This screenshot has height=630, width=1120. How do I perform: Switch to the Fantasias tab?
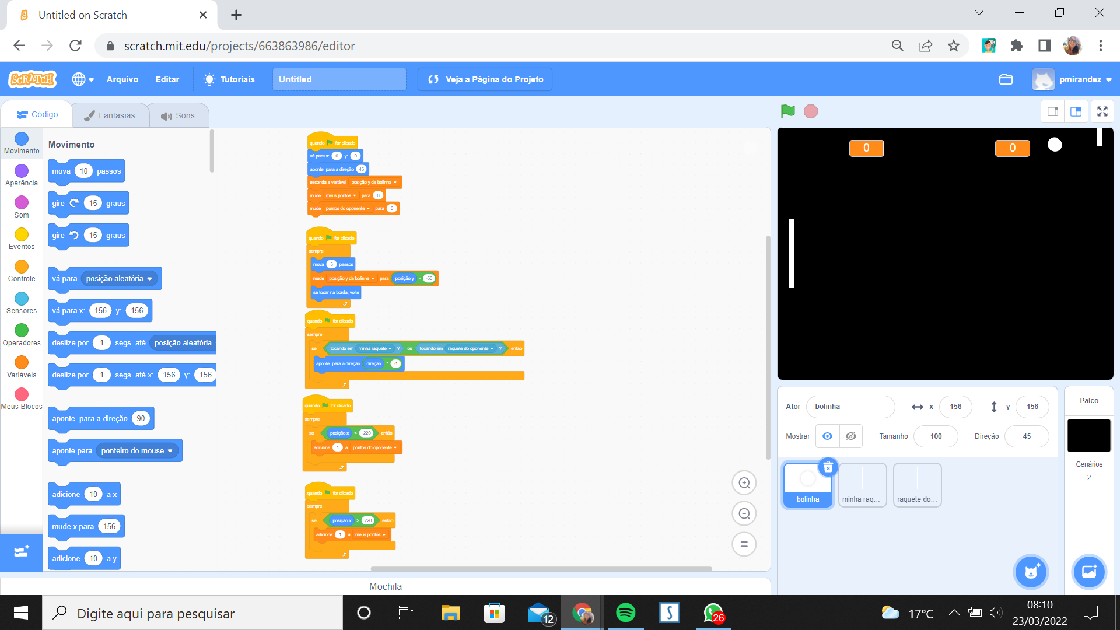coord(110,116)
